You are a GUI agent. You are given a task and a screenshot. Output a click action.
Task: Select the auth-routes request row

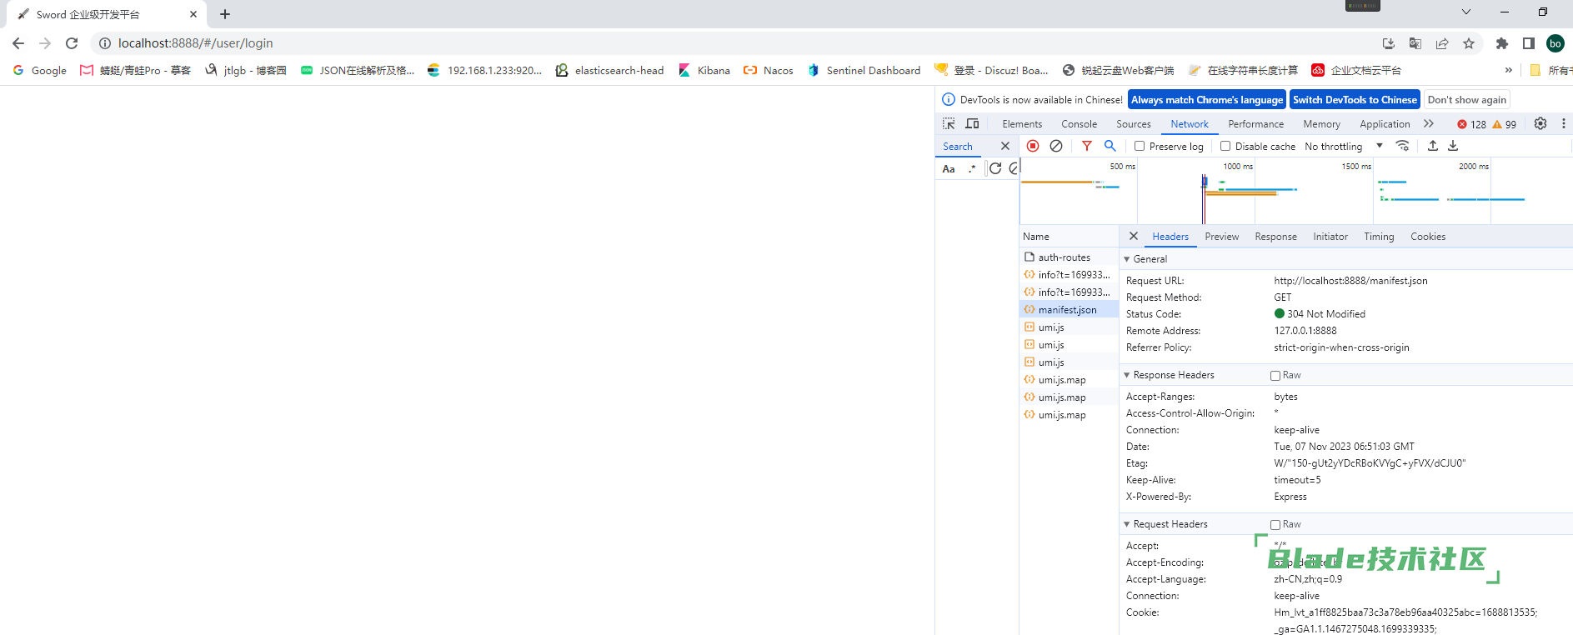click(x=1070, y=257)
